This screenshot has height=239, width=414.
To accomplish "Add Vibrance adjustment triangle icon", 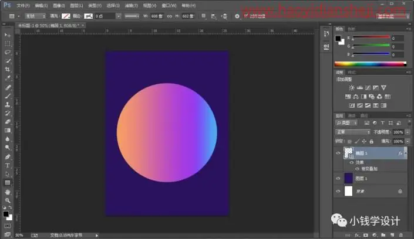I will (x=383, y=87).
